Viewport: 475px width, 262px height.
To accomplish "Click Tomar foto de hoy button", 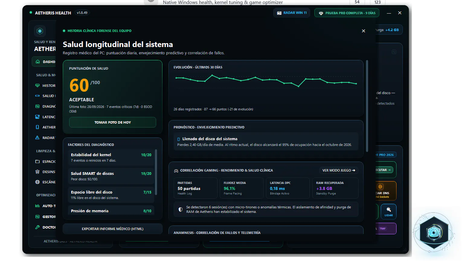I will [x=113, y=122].
